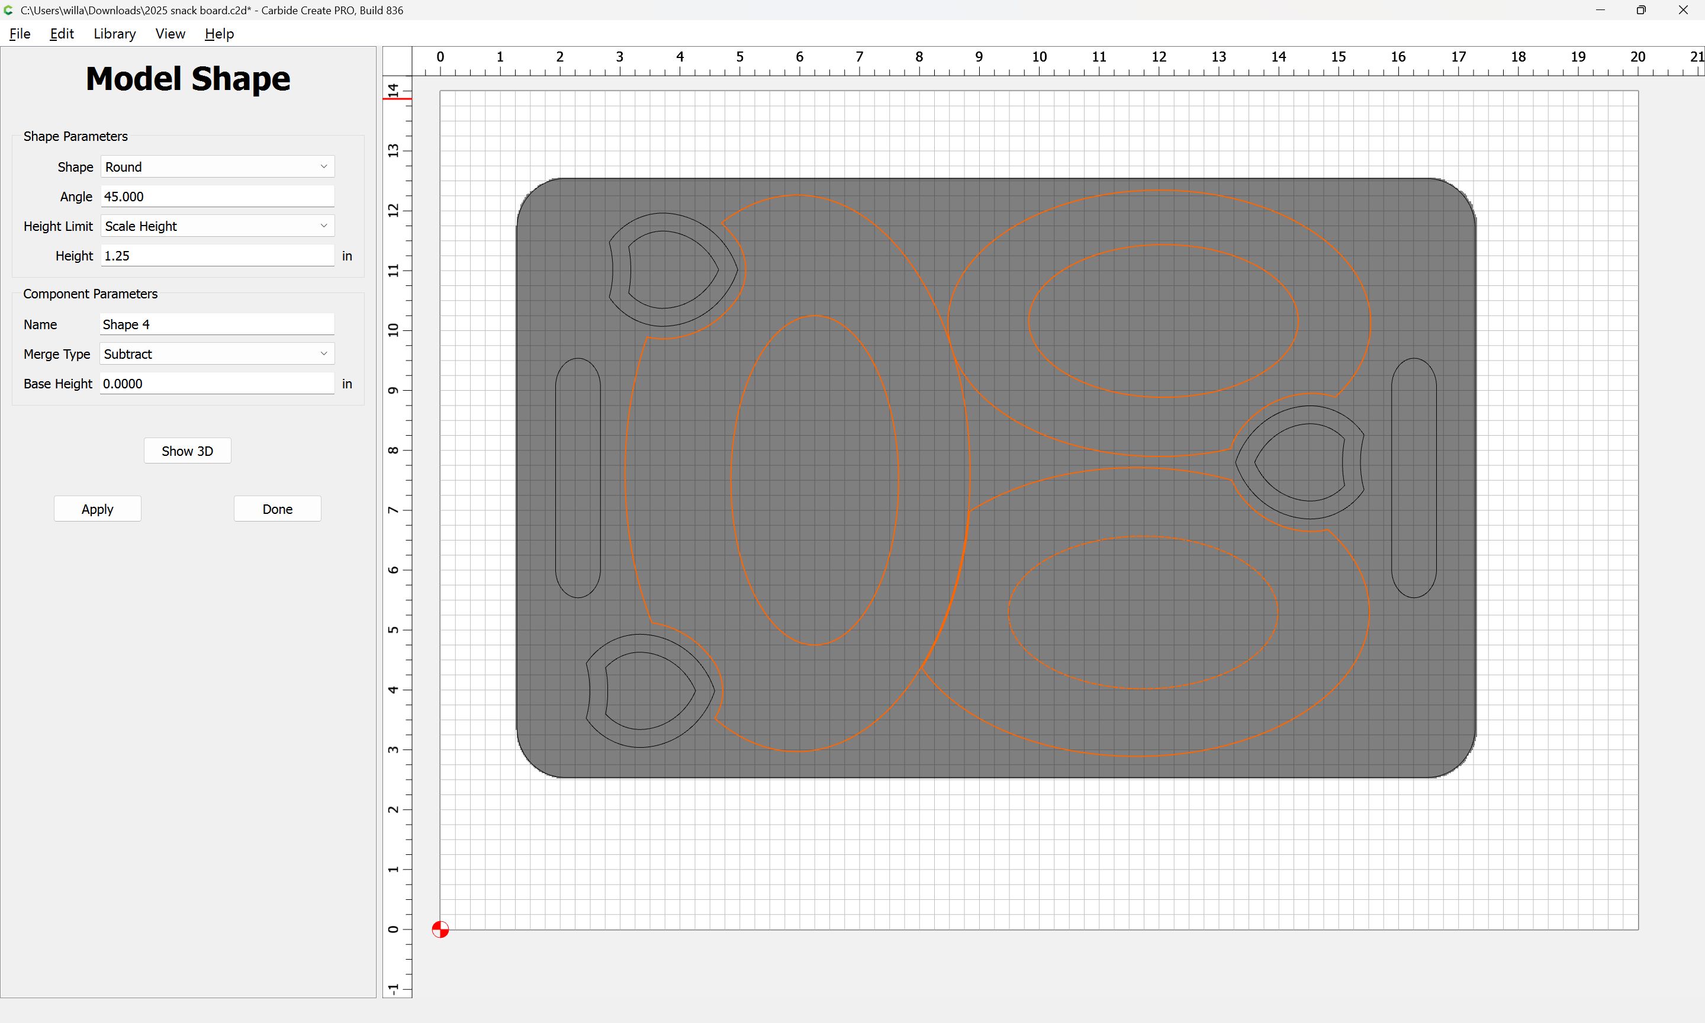1705x1023 pixels.
Task: Focus the Height value field
Action: (217, 256)
